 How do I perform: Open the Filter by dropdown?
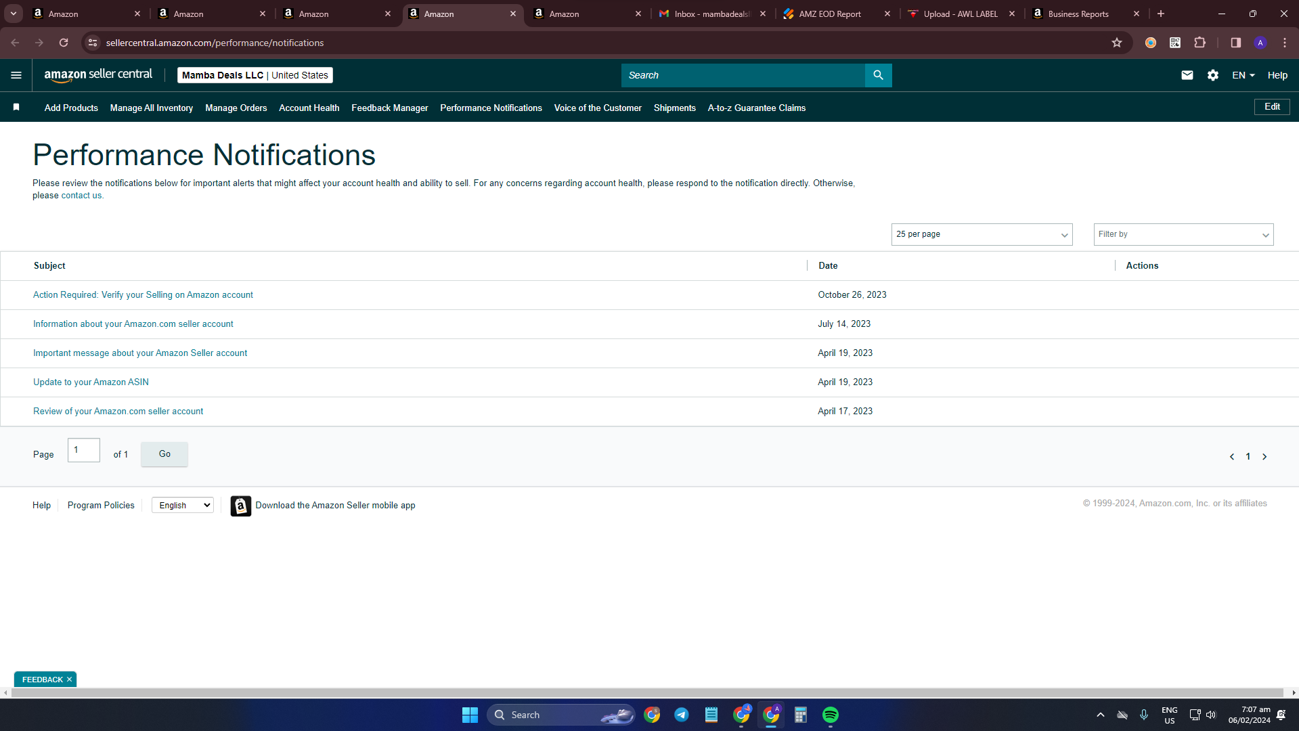click(x=1183, y=234)
